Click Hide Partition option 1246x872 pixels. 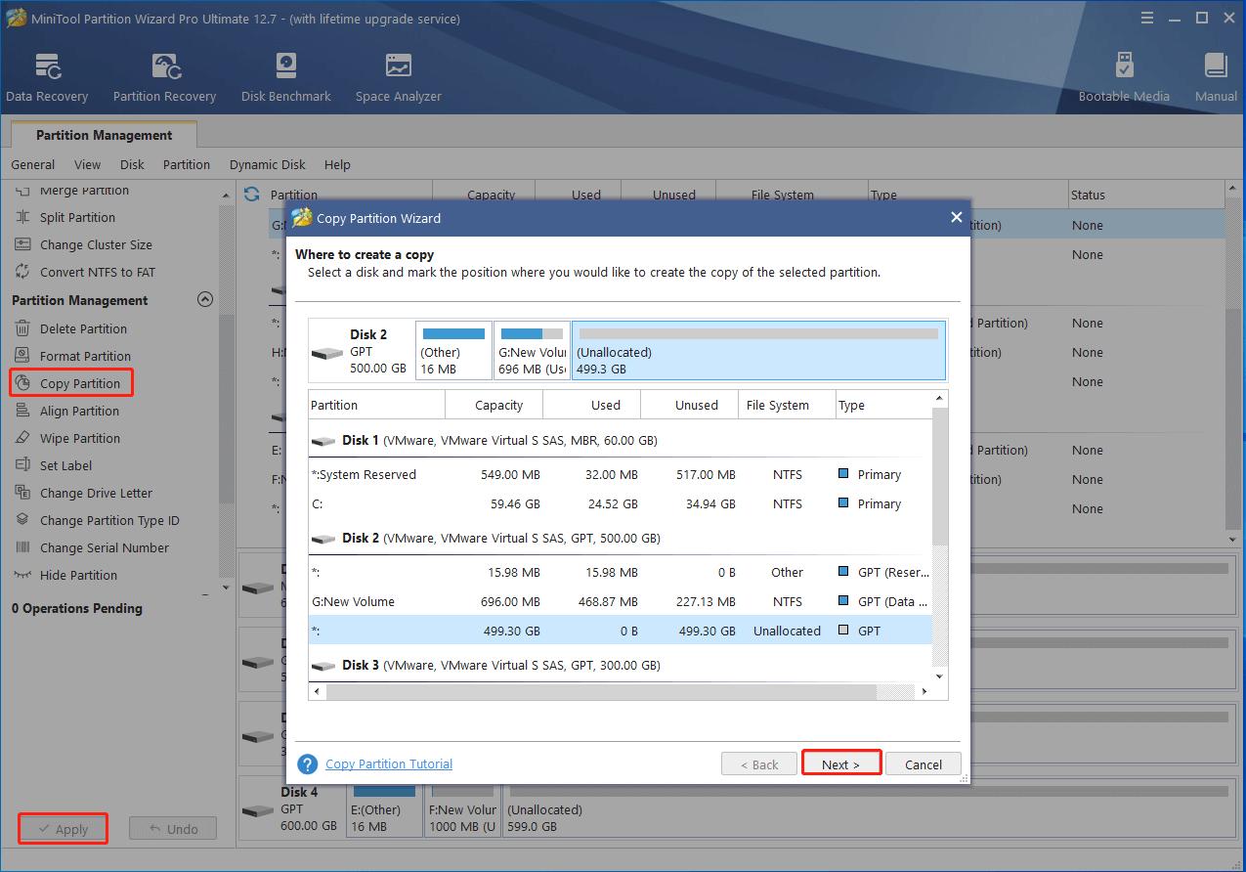pos(78,575)
